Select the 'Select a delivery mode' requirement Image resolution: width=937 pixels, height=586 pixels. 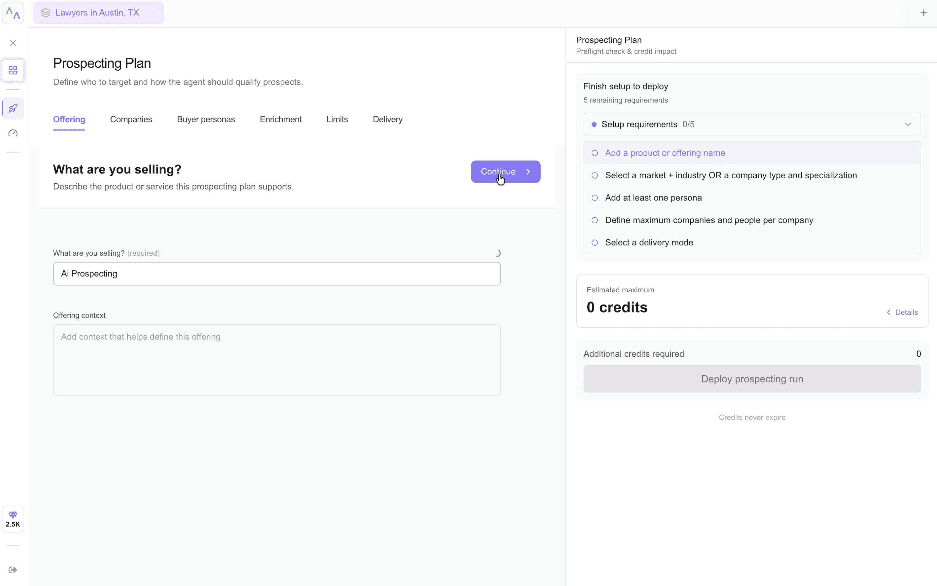[649, 242]
